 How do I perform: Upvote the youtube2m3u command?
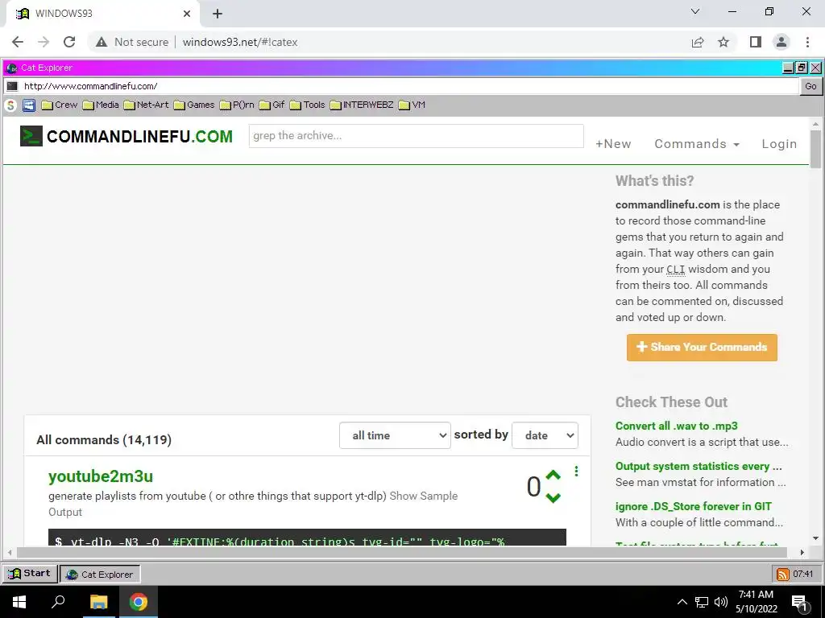point(553,475)
